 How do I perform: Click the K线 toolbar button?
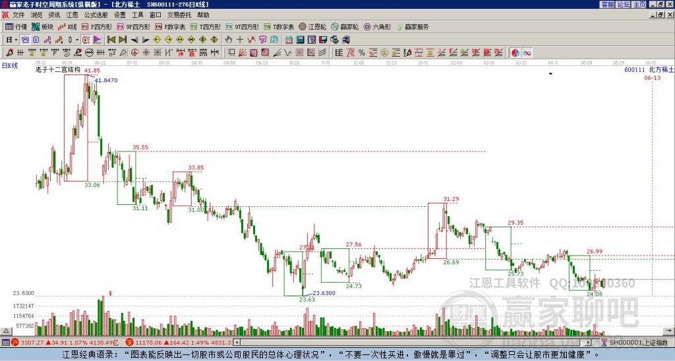click(x=67, y=26)
